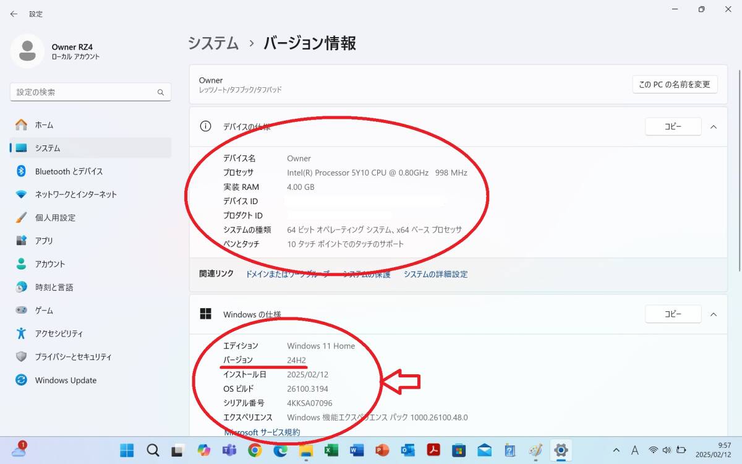The width and height of the screenshot is (742, 464).
Task: Open ドメインまたはワークグループ link
Action: click(x=288, y=274)
